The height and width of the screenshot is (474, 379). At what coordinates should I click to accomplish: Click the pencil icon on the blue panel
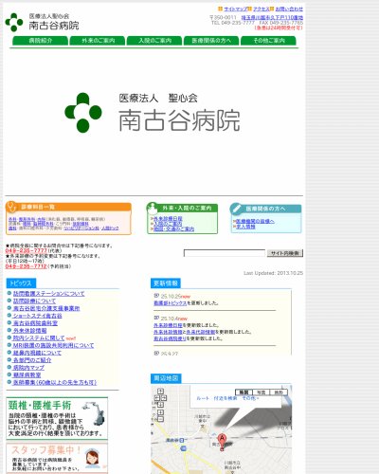[236, 209]
